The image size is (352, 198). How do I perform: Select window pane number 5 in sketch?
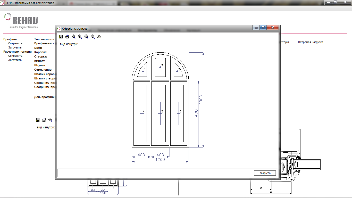pos(160,113)
